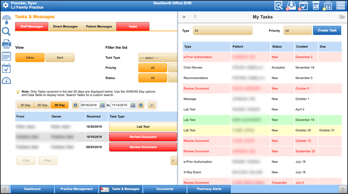Open the Type filter dropdown in My Tasks

click(222, 30)
